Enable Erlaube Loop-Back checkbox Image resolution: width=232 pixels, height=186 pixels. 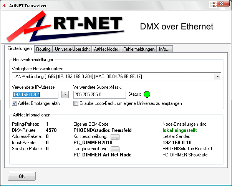click(76, 103)
